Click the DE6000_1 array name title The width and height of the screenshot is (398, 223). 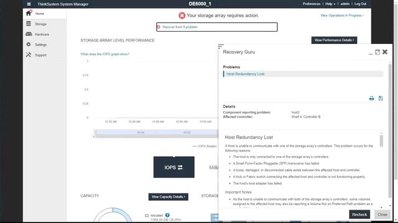200,4
